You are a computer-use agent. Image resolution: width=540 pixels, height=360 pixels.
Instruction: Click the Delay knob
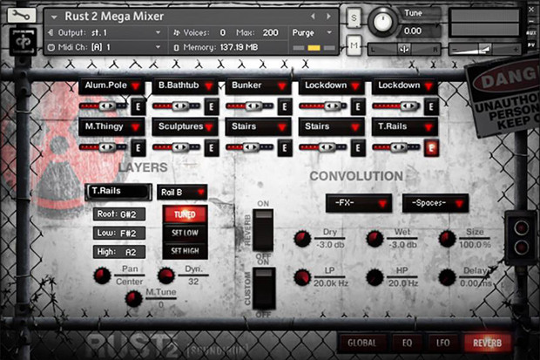coord(447,278)
